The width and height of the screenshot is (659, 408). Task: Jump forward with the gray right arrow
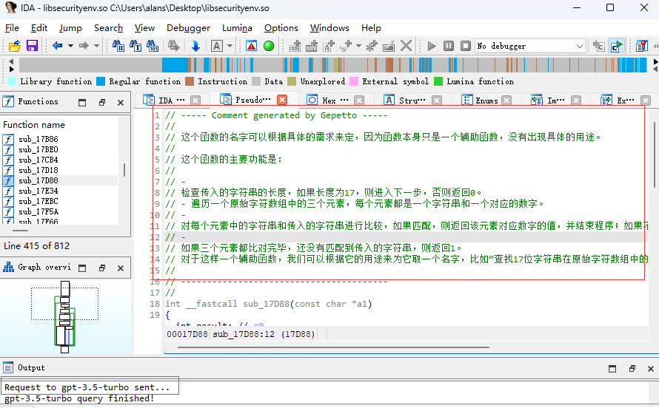[x=84, y=46]
